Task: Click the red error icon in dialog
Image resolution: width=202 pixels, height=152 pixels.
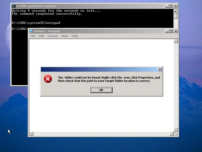Action: 48,79
